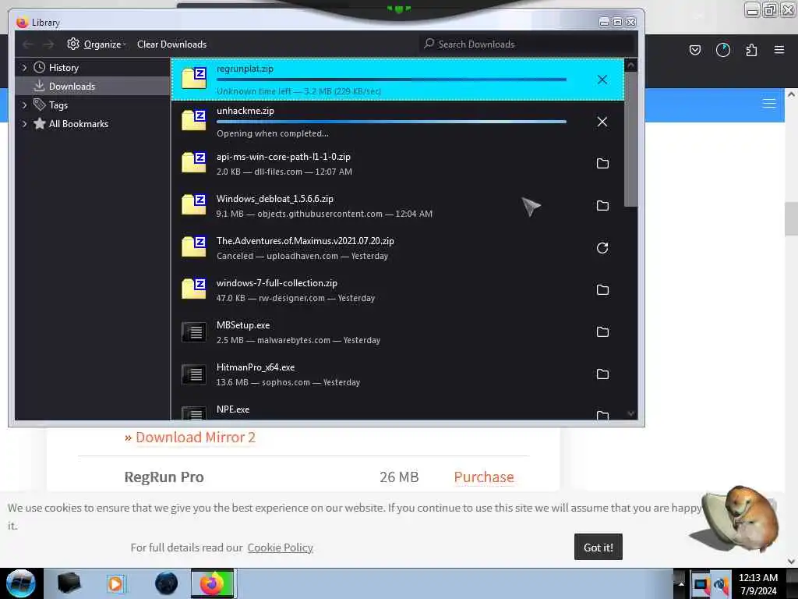
Task: Open folder for HitmanPro_x64.exe
Action: 602,374
